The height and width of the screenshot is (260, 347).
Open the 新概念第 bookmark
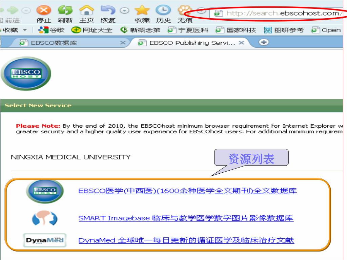(140, 30)
